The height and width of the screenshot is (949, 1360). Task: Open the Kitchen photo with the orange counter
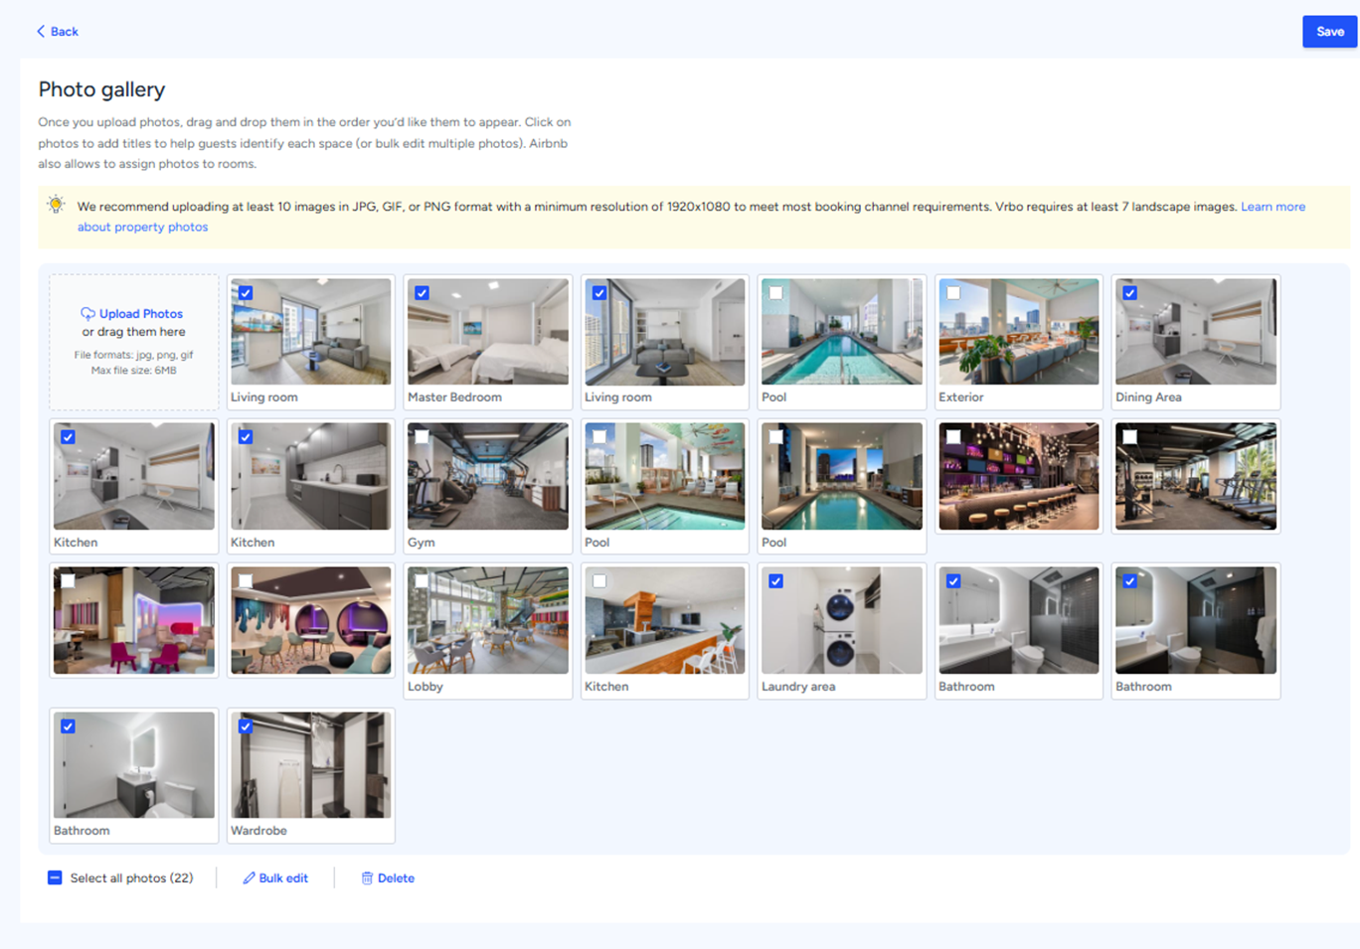pyautogui.click(x=665, y=620)
